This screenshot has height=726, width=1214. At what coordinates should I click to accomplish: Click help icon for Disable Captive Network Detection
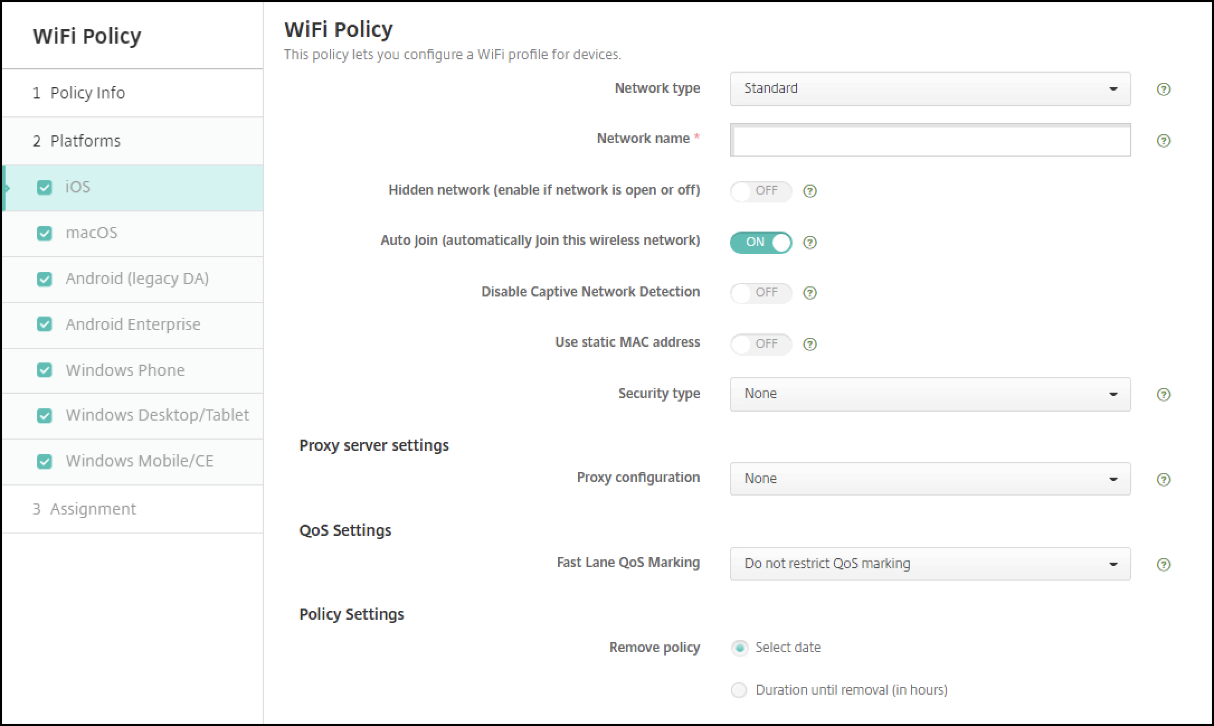[x=810, y=293]
